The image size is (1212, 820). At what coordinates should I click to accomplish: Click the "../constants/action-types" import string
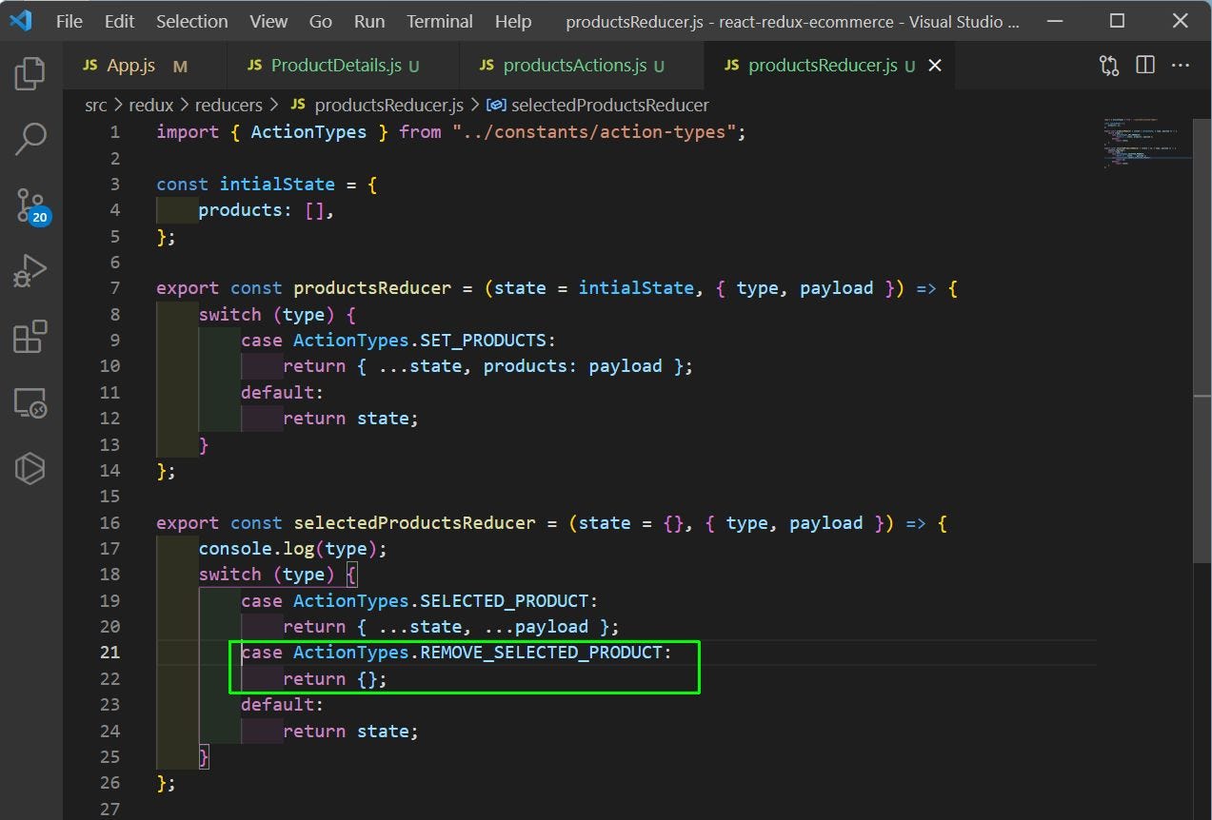pos(595,132)
